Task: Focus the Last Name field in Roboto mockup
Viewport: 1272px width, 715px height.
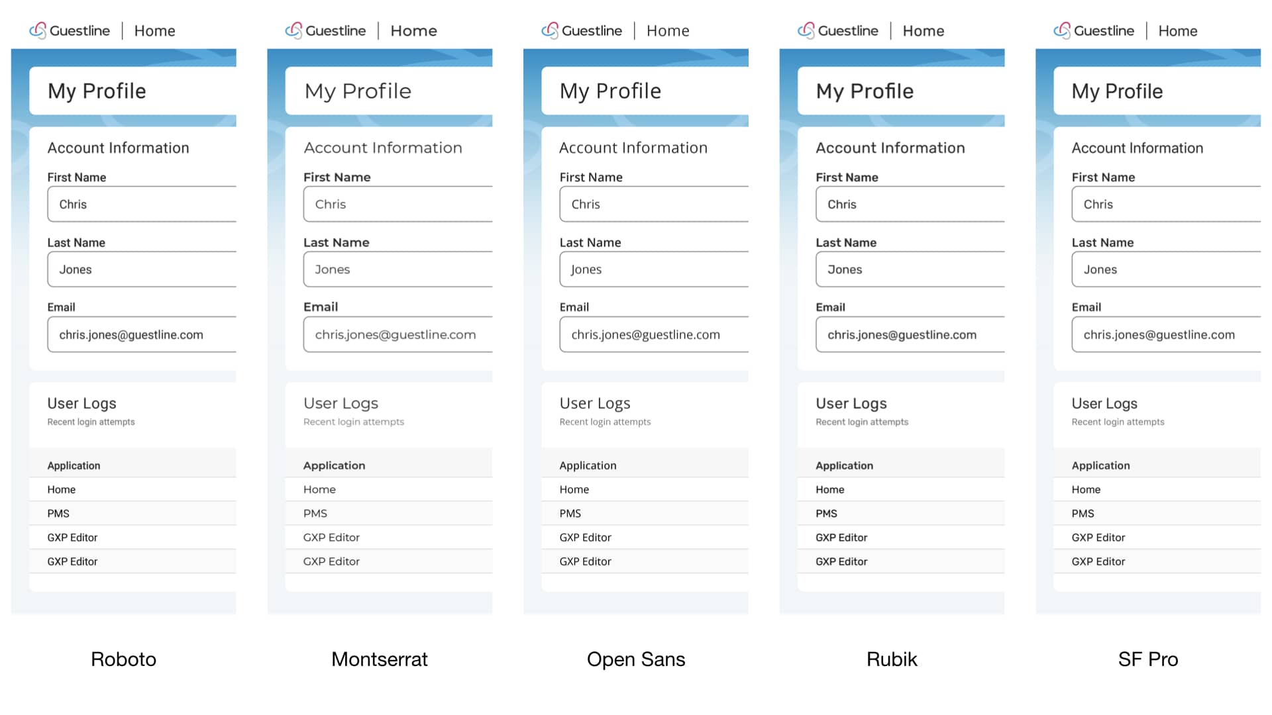Action: (x=142, y=269)
